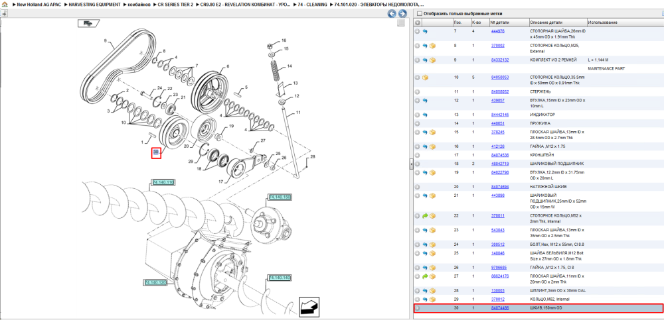The height and width of the screenshot is (320, 664).
Task: Click the green arrow icon for part 86624176
Action: pyautogui.click(x=425, y=276)
